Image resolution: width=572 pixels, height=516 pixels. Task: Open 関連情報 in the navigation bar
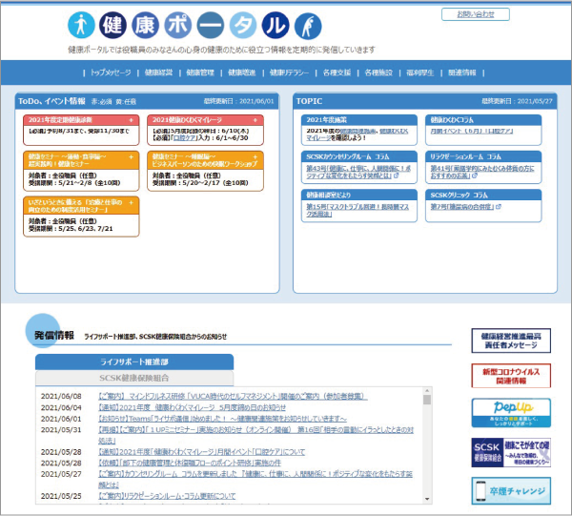click(462, 72)
